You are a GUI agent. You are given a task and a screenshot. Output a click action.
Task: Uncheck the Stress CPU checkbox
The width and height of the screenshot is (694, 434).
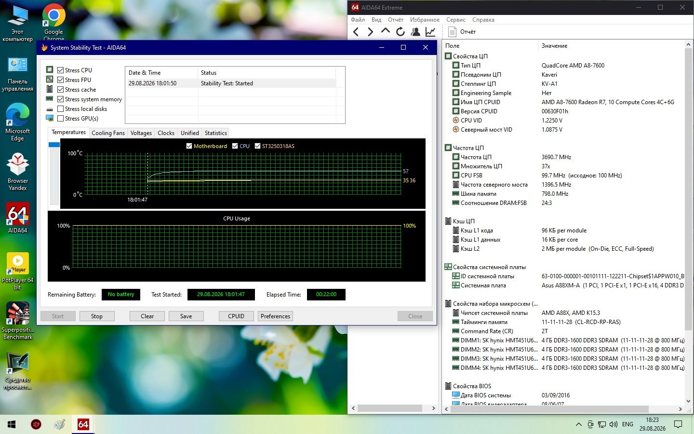(x=61, y=70)
